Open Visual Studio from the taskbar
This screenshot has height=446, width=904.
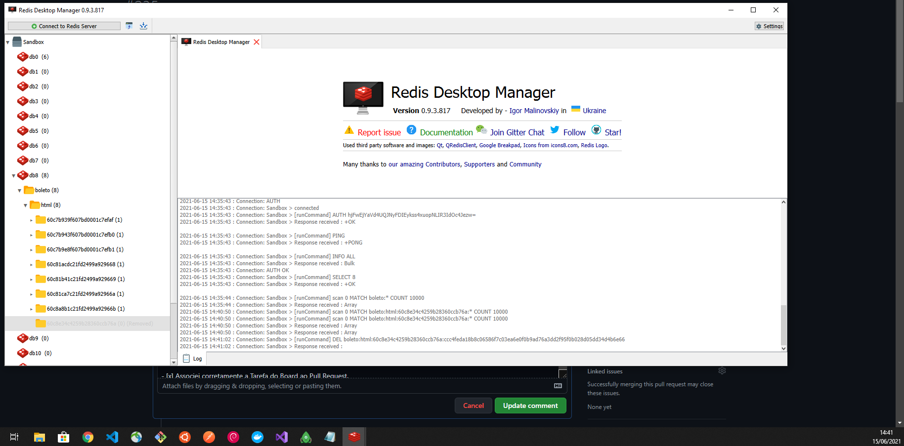pos(282,437)
